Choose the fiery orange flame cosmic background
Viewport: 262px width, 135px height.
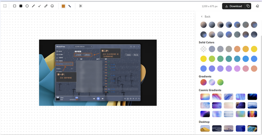tap(252, 114)
